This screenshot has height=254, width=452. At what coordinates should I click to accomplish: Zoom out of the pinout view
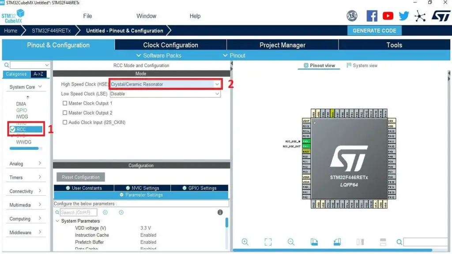291,242
